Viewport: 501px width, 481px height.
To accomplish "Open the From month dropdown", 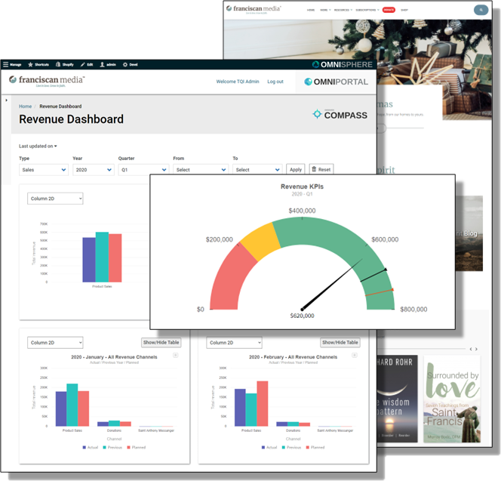I will pyautogui.click(x=201, y=169).
